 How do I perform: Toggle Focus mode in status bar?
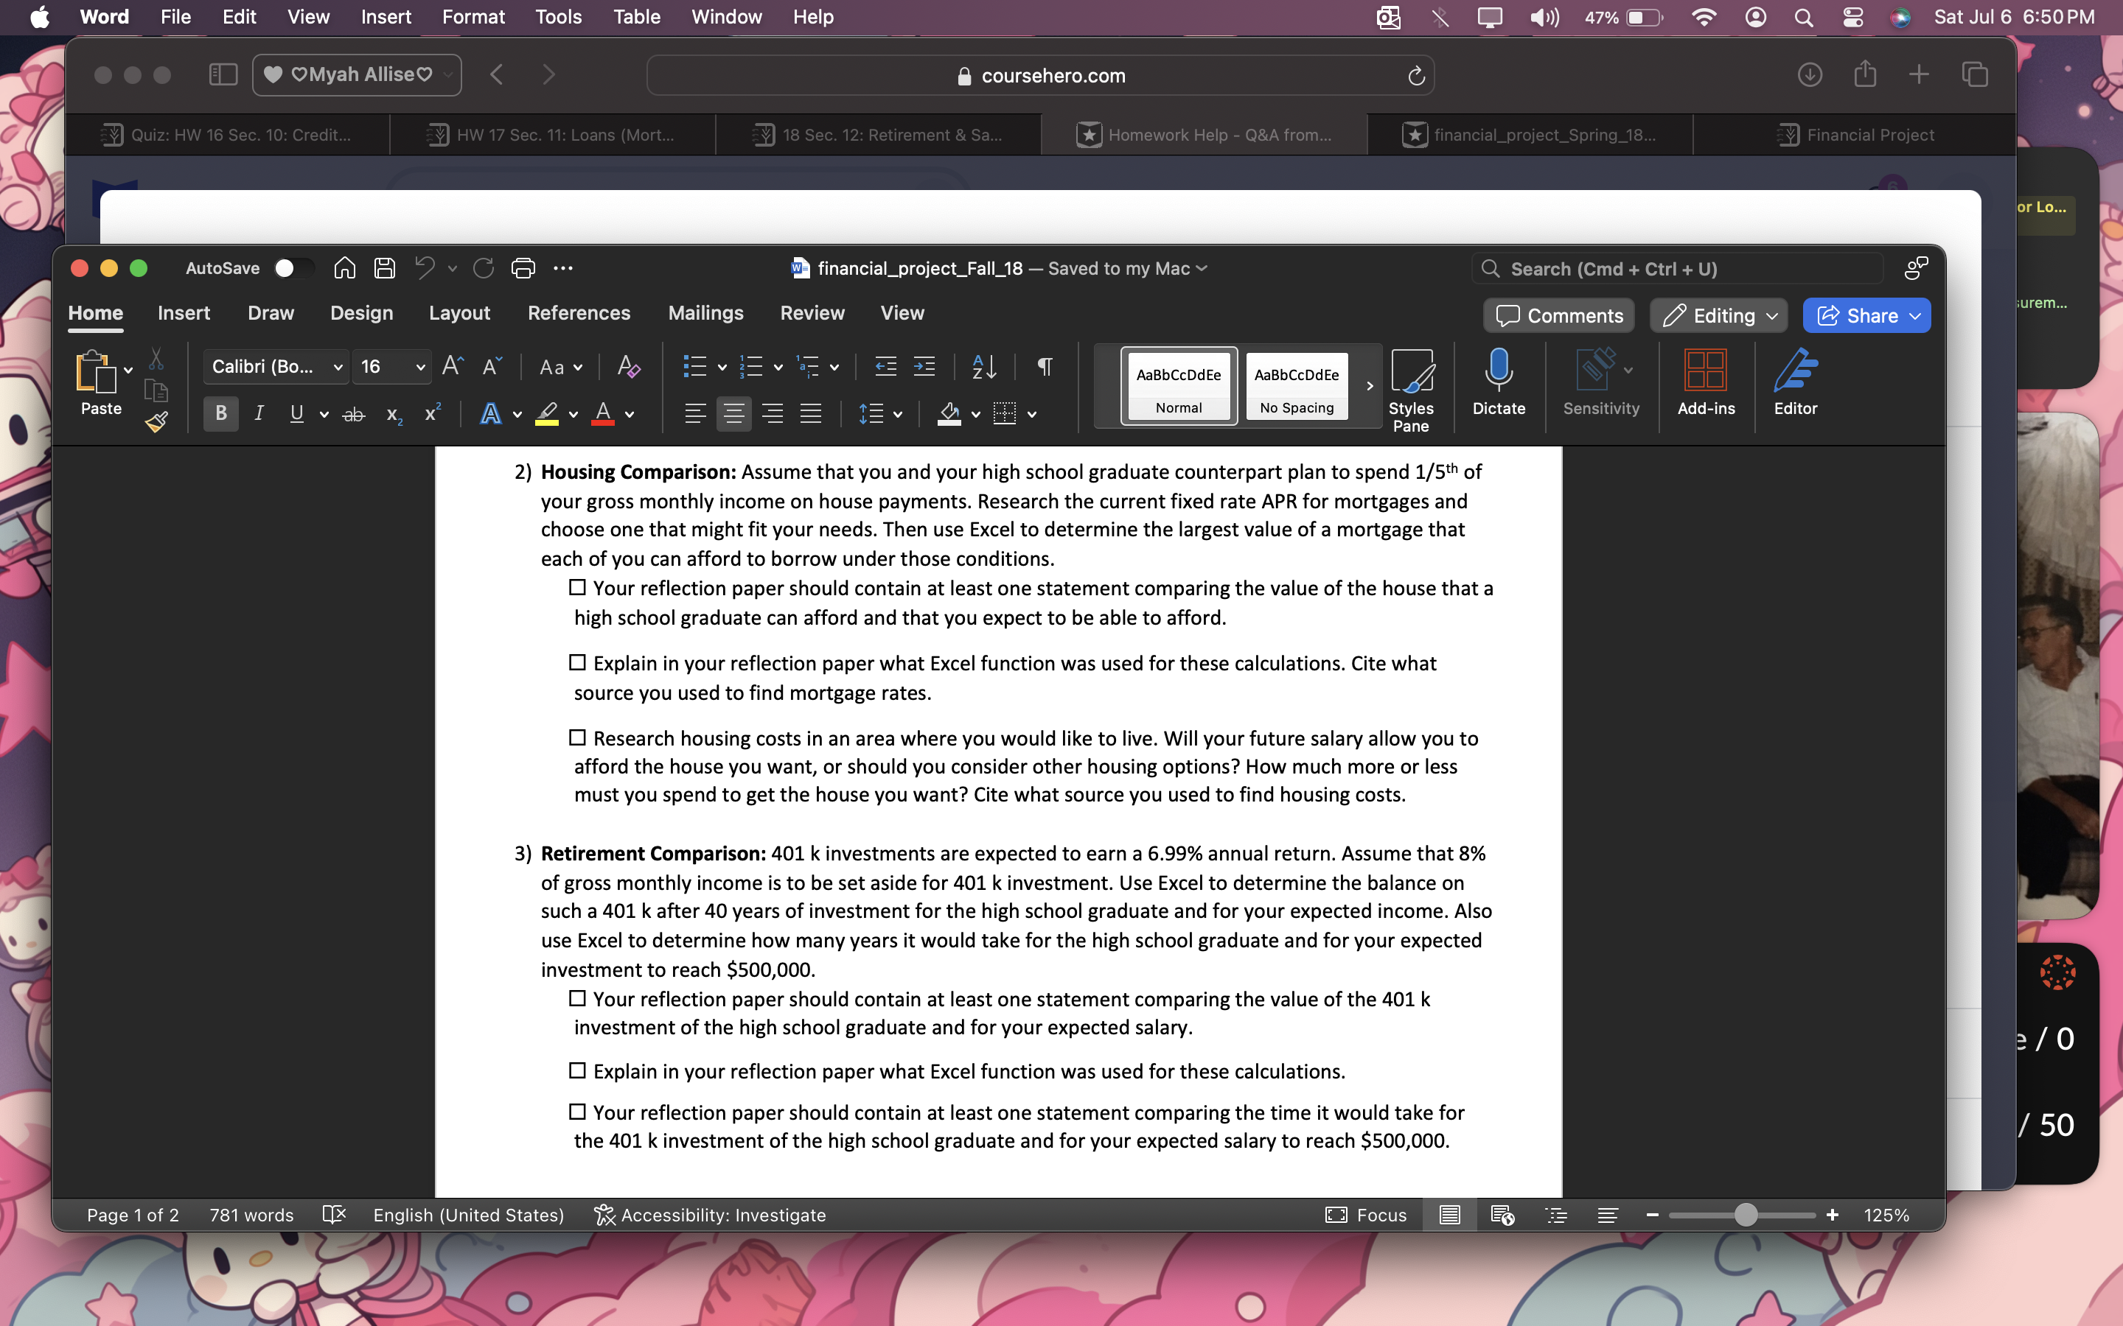pos(1367,1215)
